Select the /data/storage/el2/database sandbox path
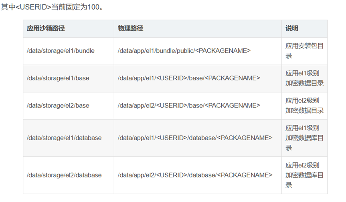The width and height of the screenshot is (346, 202). (x=64, y=175)
